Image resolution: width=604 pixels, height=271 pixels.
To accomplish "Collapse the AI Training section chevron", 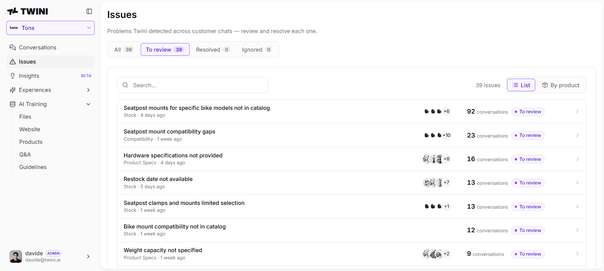I will pos(88,104).
